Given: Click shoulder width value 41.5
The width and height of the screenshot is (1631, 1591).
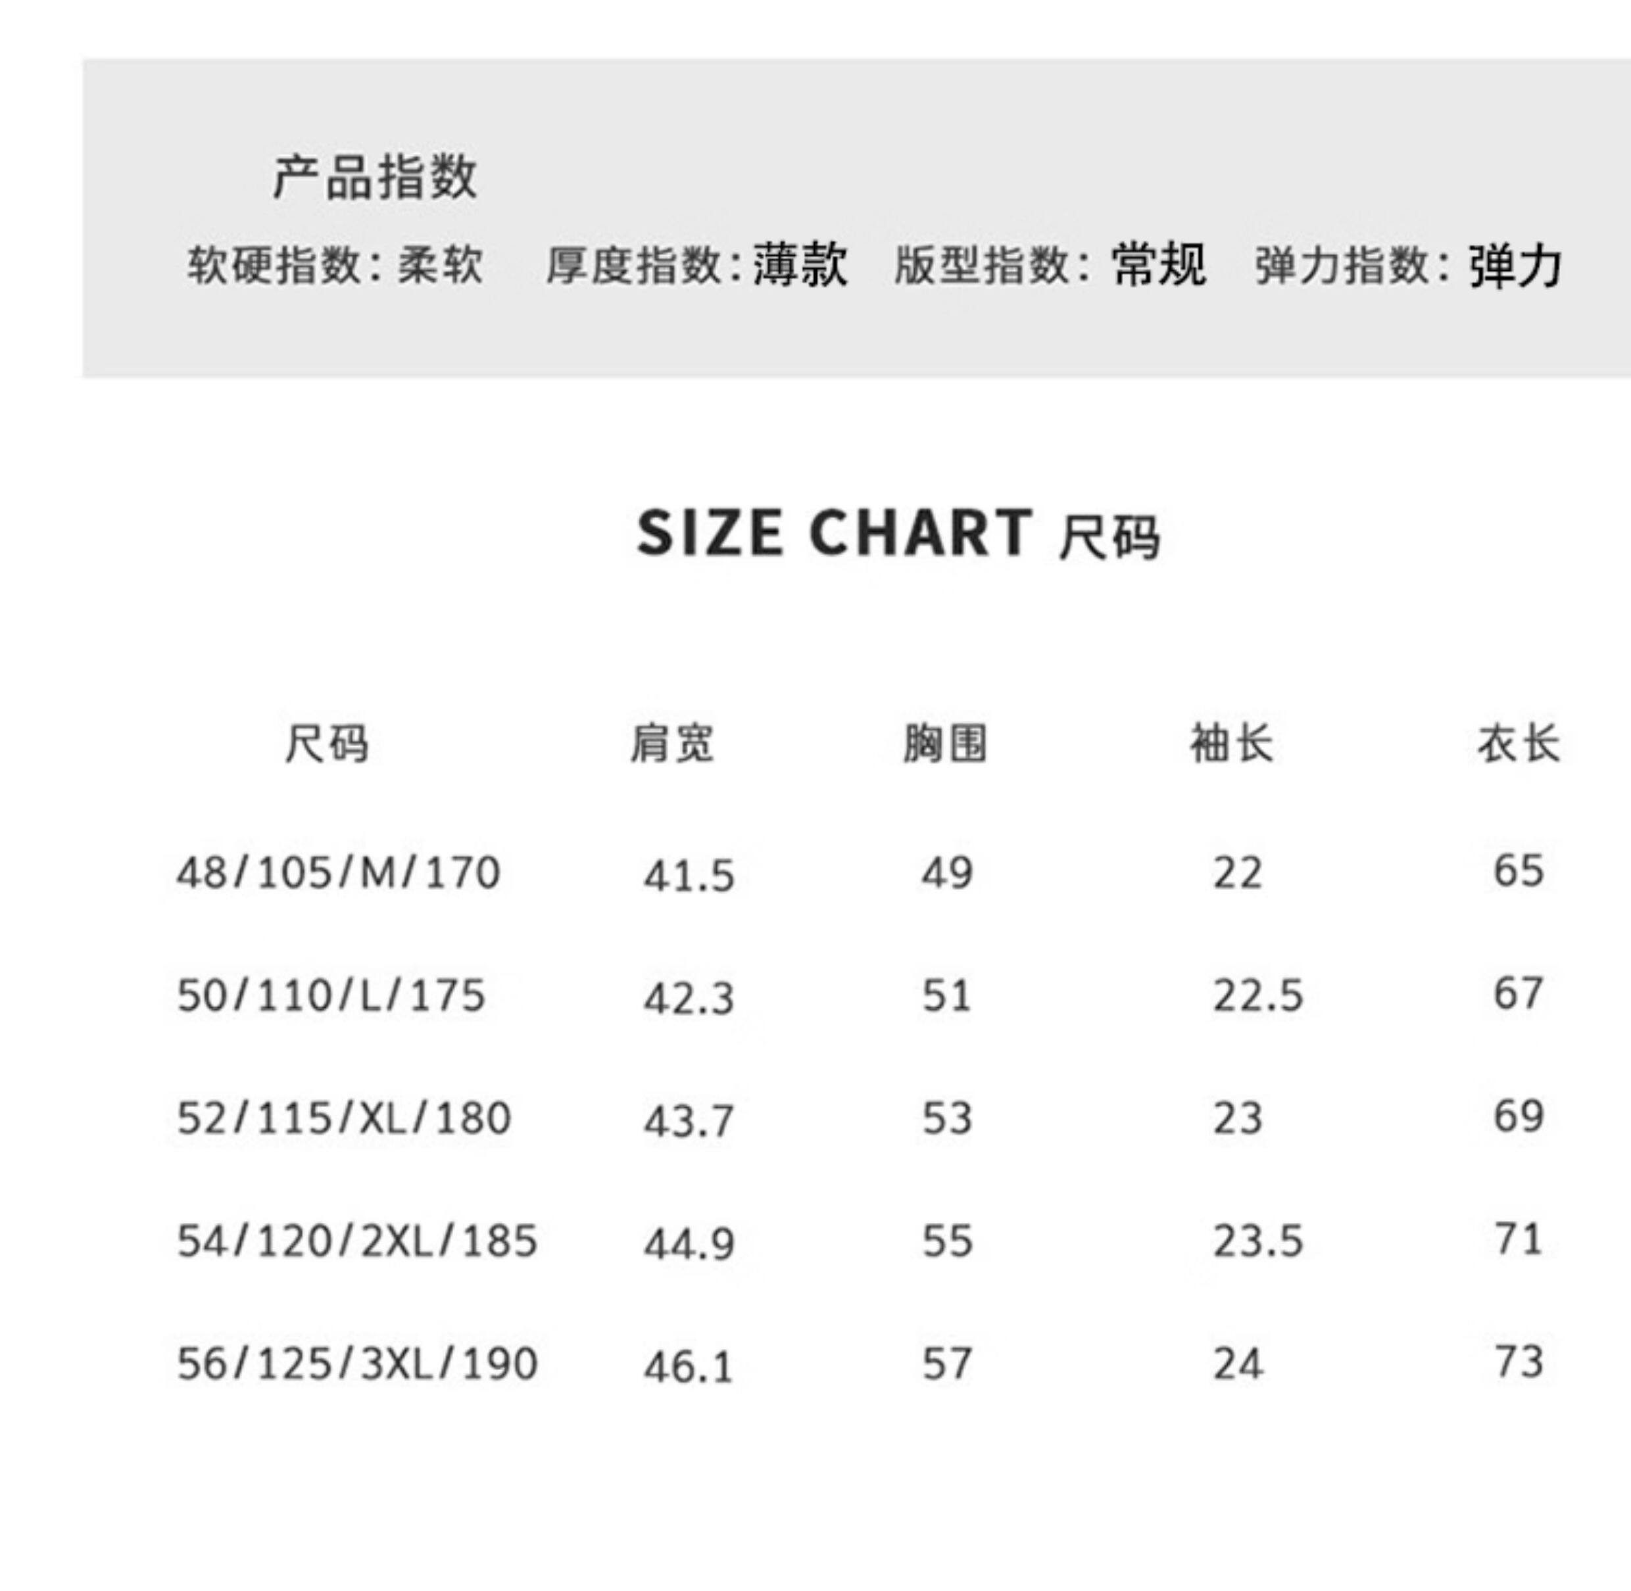Looking at the screenshot, I should 689,876.
